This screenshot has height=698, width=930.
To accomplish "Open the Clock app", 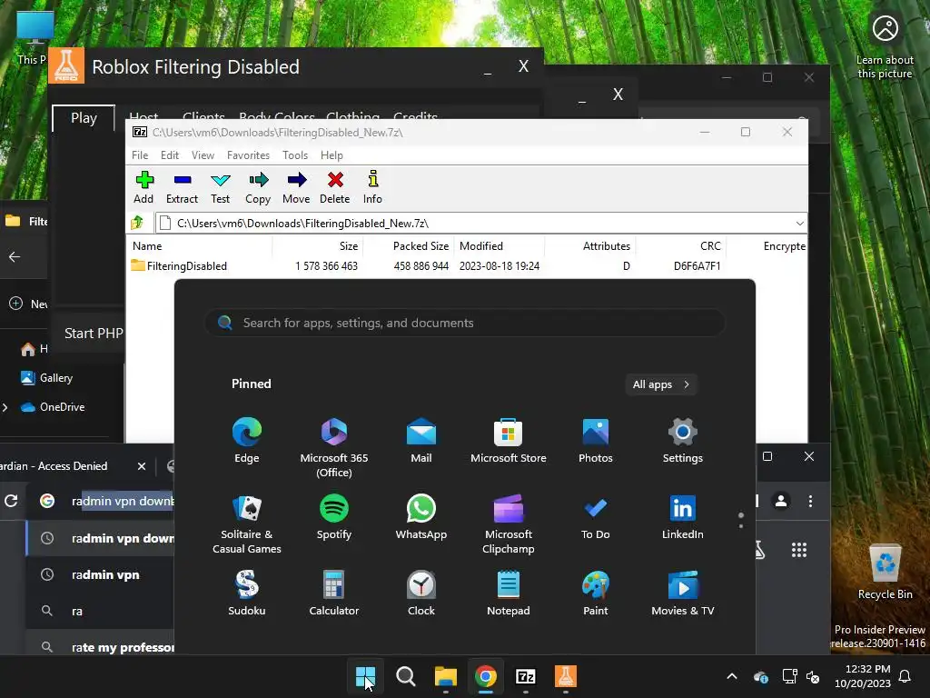I will coord(421,593).
